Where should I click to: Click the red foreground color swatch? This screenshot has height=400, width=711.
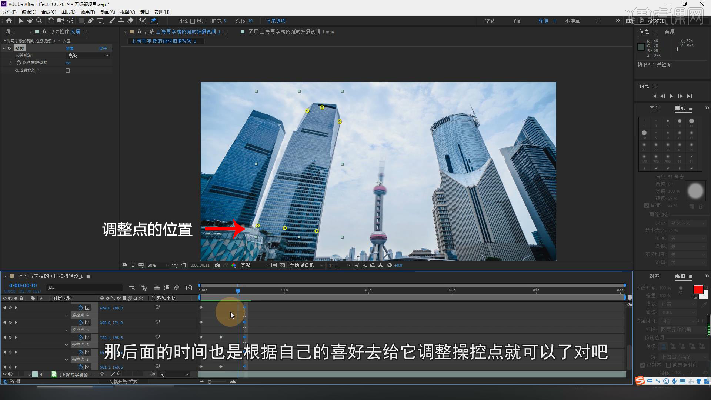pos(698,290)
